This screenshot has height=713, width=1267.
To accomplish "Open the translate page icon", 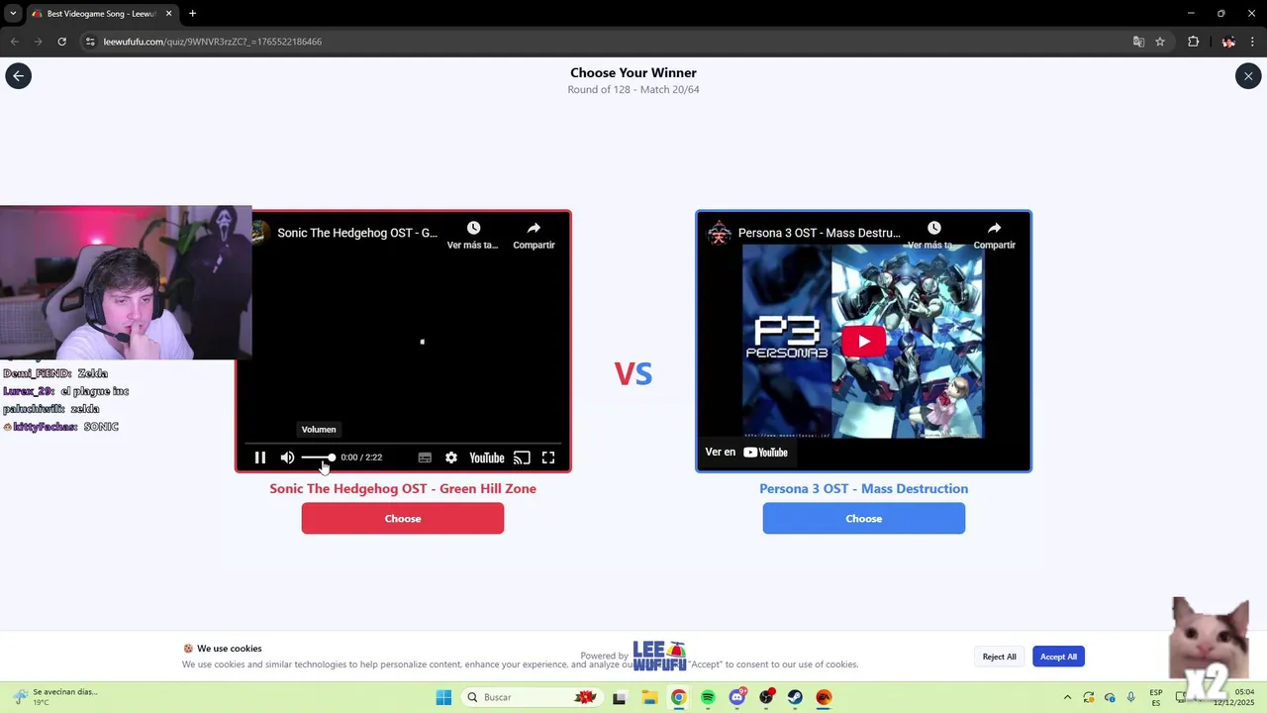I will (1138, 42).
